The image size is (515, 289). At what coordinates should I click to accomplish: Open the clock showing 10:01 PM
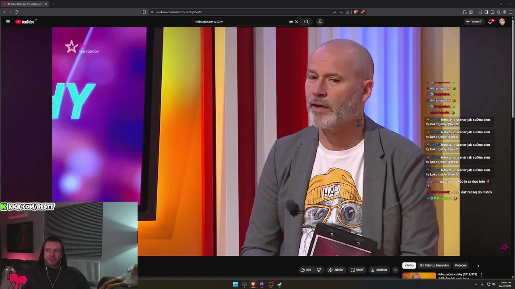click(506, 284)
